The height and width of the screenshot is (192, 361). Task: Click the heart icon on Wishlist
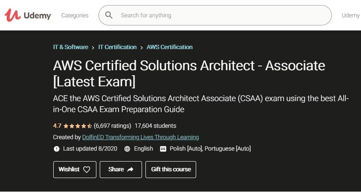click(x=87, y=170)
